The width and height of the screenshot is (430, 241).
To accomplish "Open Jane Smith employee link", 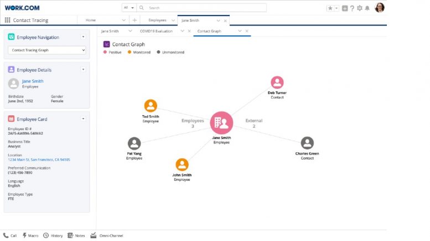I will 33,81.
